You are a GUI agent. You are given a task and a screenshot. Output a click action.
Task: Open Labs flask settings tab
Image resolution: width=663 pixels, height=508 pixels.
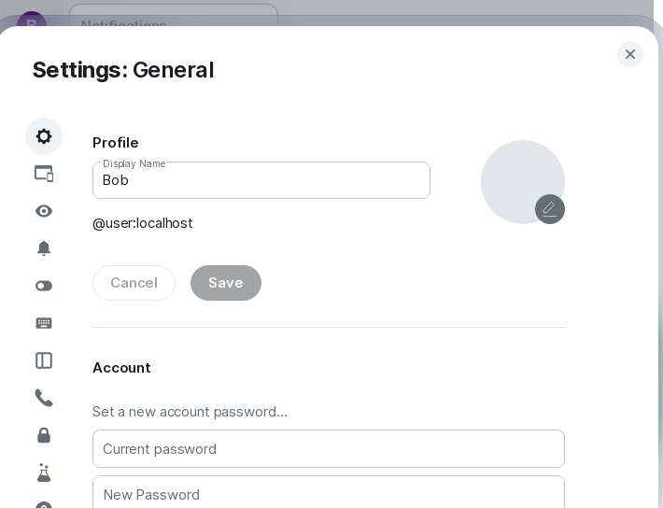pyautogui.click(x=44, y=473)
